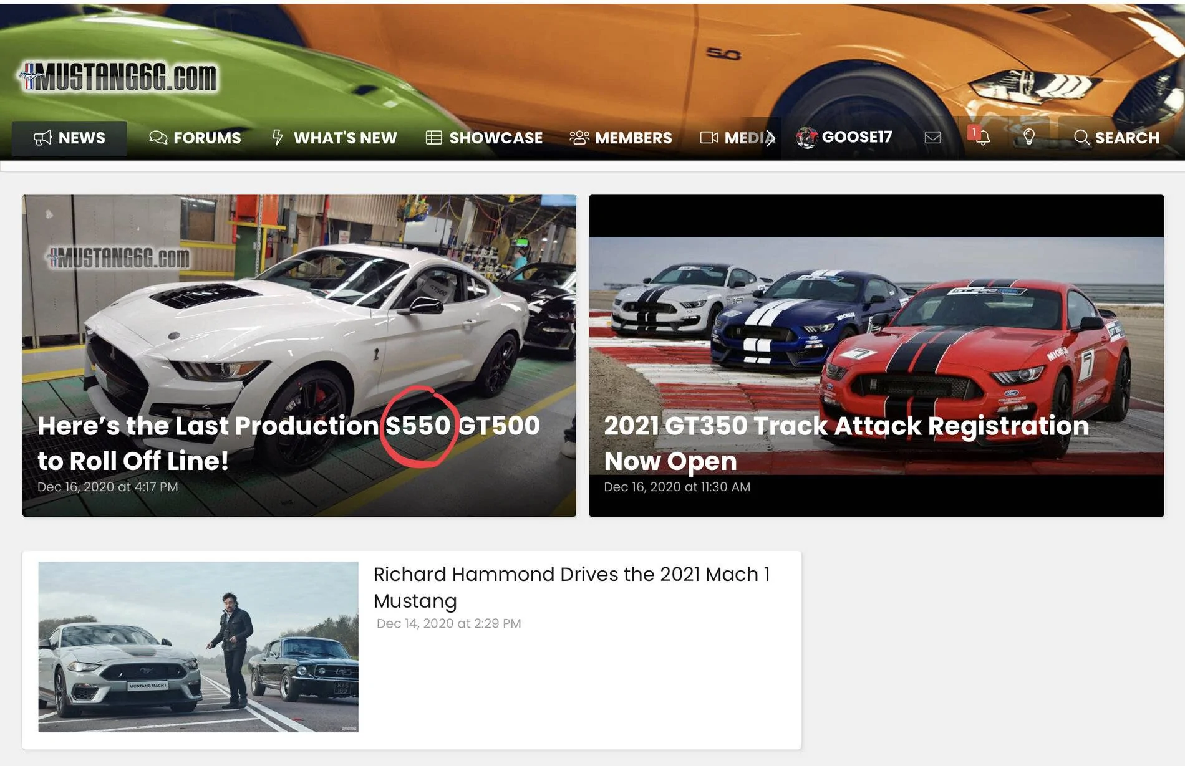Click the date Dec 14, 2020 at 2:29 PM
This screenshot has width=1185, height=766.
[x=448, y=623]
